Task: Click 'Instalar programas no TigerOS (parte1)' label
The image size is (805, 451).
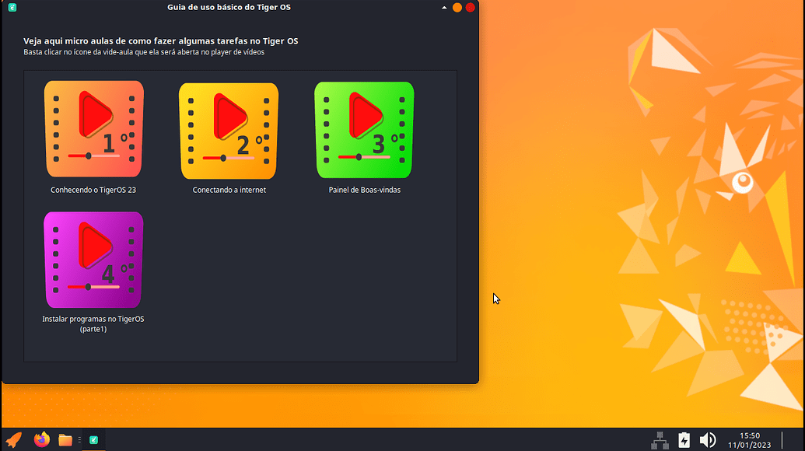Action: tap(93, 323)
